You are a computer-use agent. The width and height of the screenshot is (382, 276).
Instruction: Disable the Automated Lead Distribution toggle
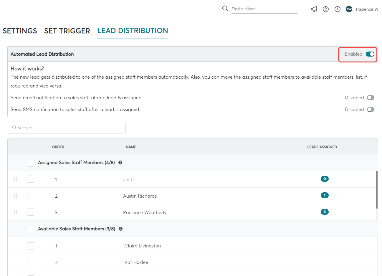370,54
